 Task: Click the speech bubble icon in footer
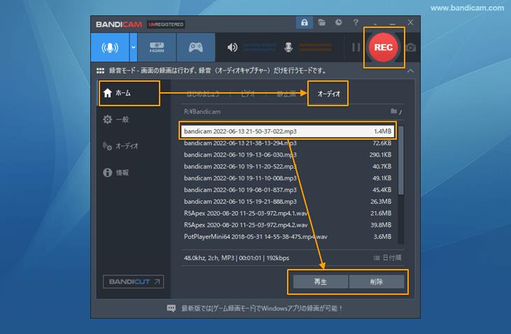coord(171,308)
